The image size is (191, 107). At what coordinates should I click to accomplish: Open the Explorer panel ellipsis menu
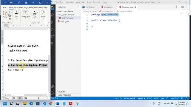[x=78, y=7]
